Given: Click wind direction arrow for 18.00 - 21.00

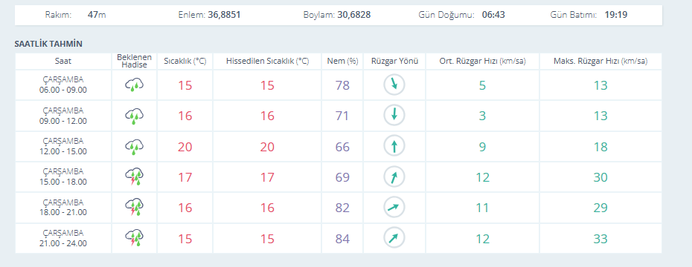Looking at the screenshot, I should (394, 208).
